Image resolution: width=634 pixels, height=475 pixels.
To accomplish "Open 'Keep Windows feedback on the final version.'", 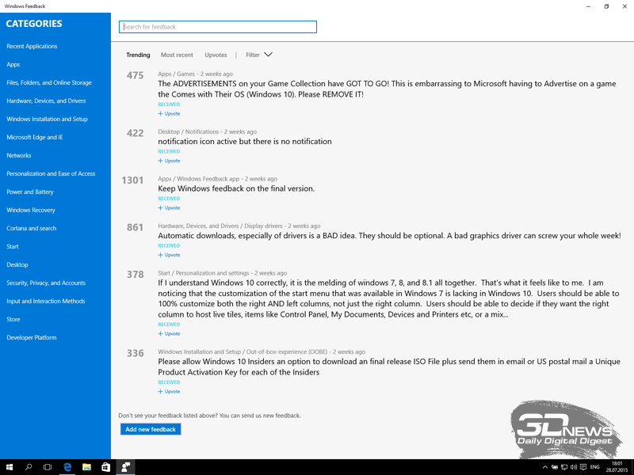I will coord(236,188).
